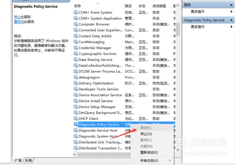Viewport: 235px width, 165px height.
Task: Click gear icon for Cryptographic Services
Action: pos(76,54)
